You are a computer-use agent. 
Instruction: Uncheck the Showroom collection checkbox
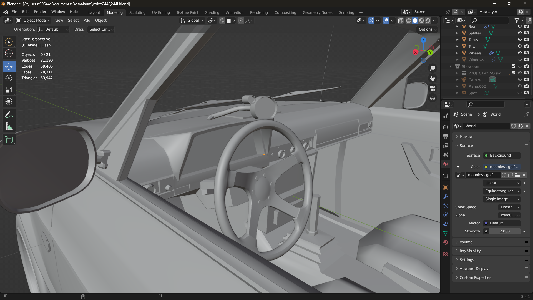[x=513, y=66]
